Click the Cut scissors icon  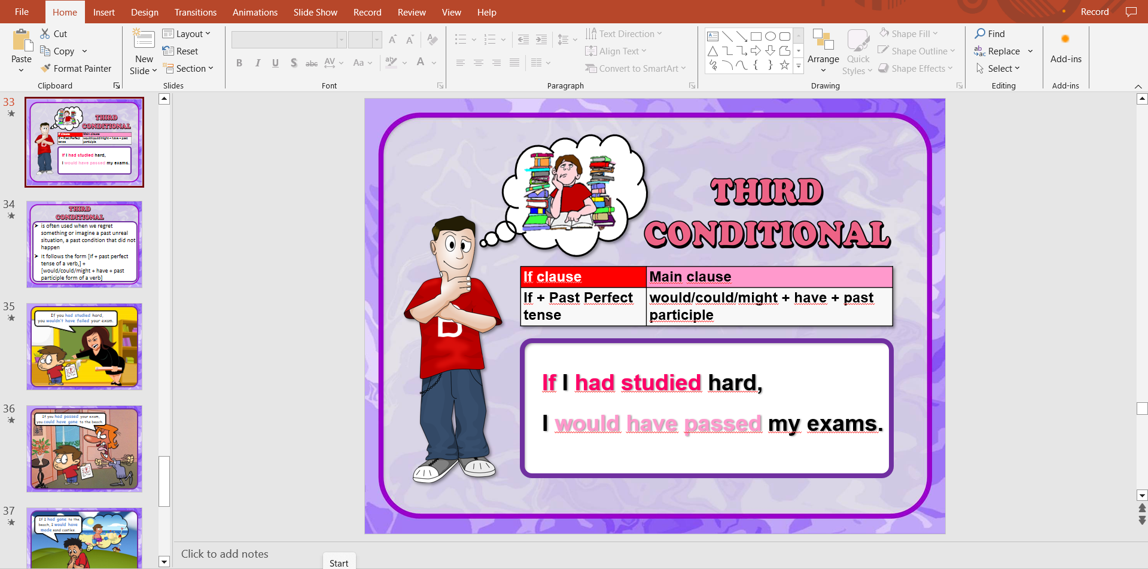tap(45, 34)
